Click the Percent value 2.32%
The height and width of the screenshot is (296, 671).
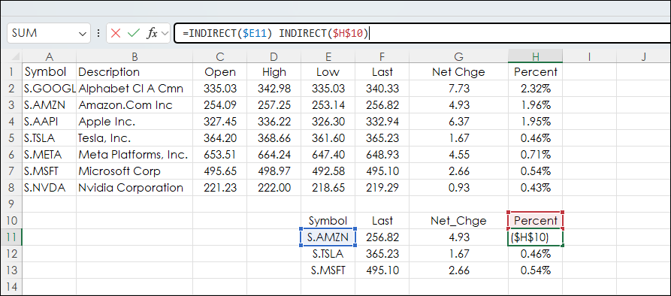(x=535, y=88)
